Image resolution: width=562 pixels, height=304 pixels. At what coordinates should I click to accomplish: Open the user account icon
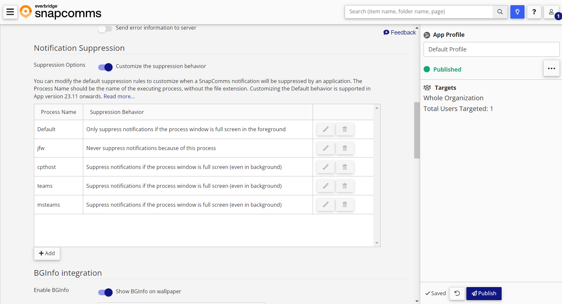tap(551, 12)
